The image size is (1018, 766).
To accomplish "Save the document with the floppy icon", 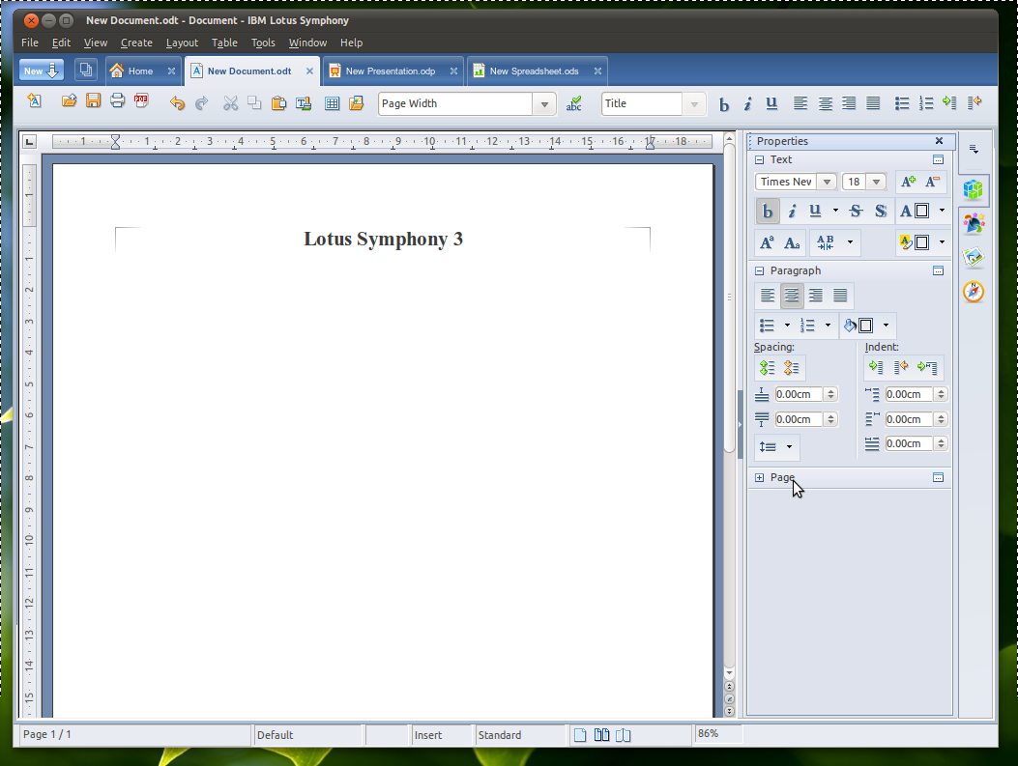I will click(x=93, y=101).
